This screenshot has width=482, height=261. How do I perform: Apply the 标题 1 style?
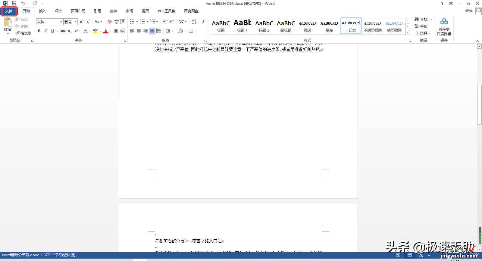click(x=242, y=26)
